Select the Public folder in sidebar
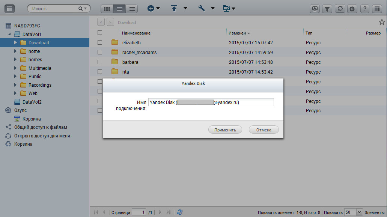 click(x=35, y=77)
